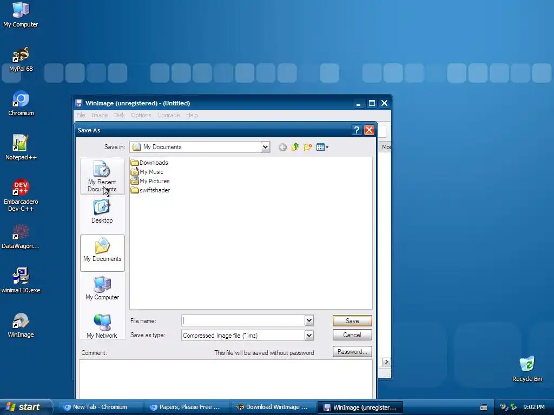Select winima110.exe desktop icon
The image size is (554, 415).
[21, 280]
